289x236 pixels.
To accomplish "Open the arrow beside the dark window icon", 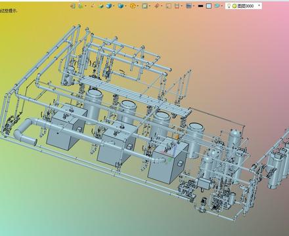I will (x=194, y=6).
